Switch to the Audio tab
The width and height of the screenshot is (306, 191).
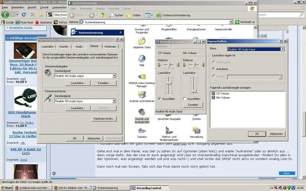coord(79,46)
